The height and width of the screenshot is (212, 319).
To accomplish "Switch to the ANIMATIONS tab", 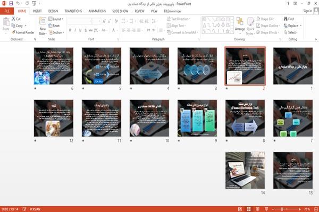I will (97, 11).
